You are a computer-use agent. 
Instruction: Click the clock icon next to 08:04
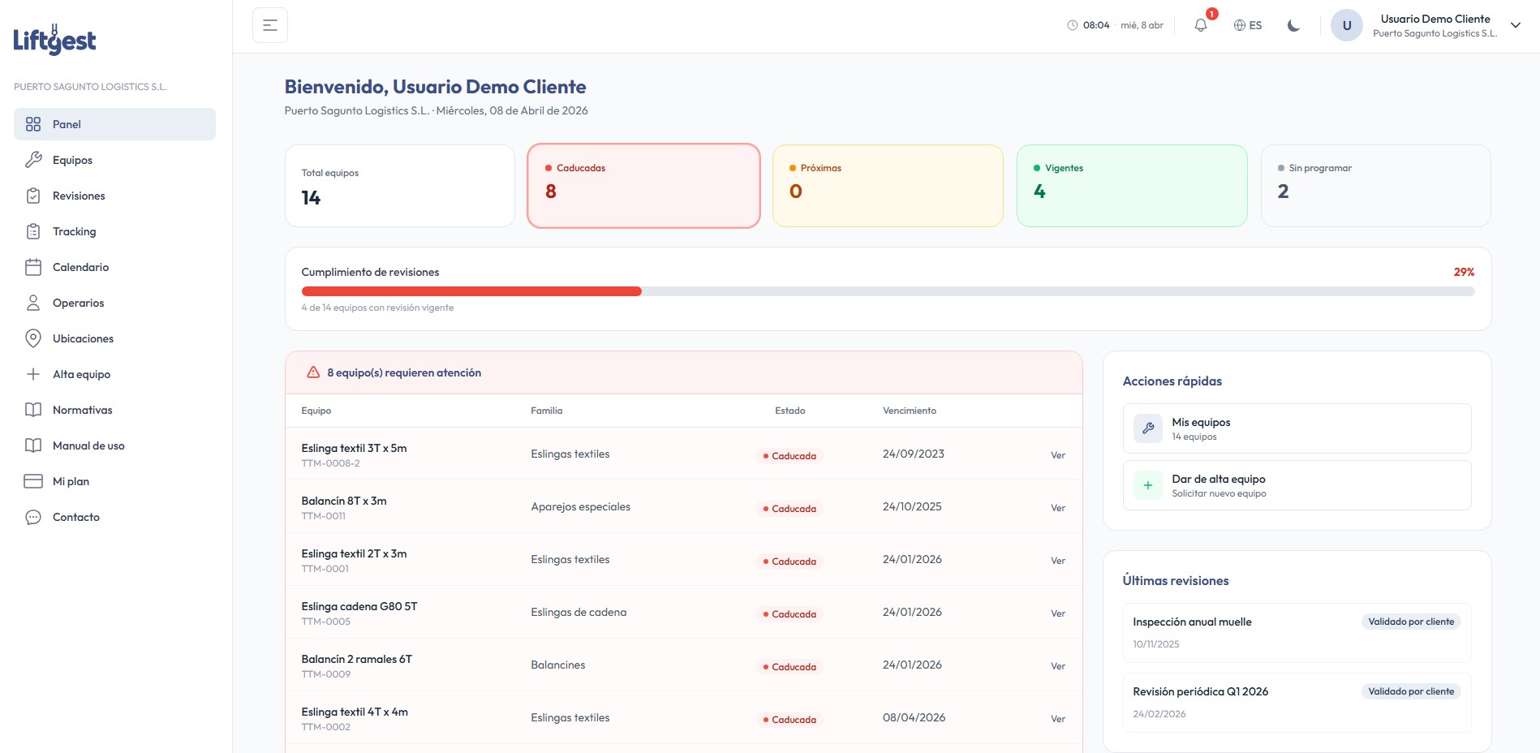1073,25
